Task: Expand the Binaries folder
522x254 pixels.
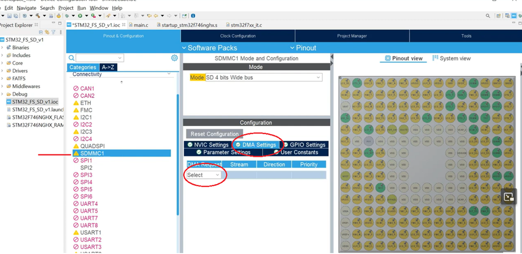Action: [2, 47]
